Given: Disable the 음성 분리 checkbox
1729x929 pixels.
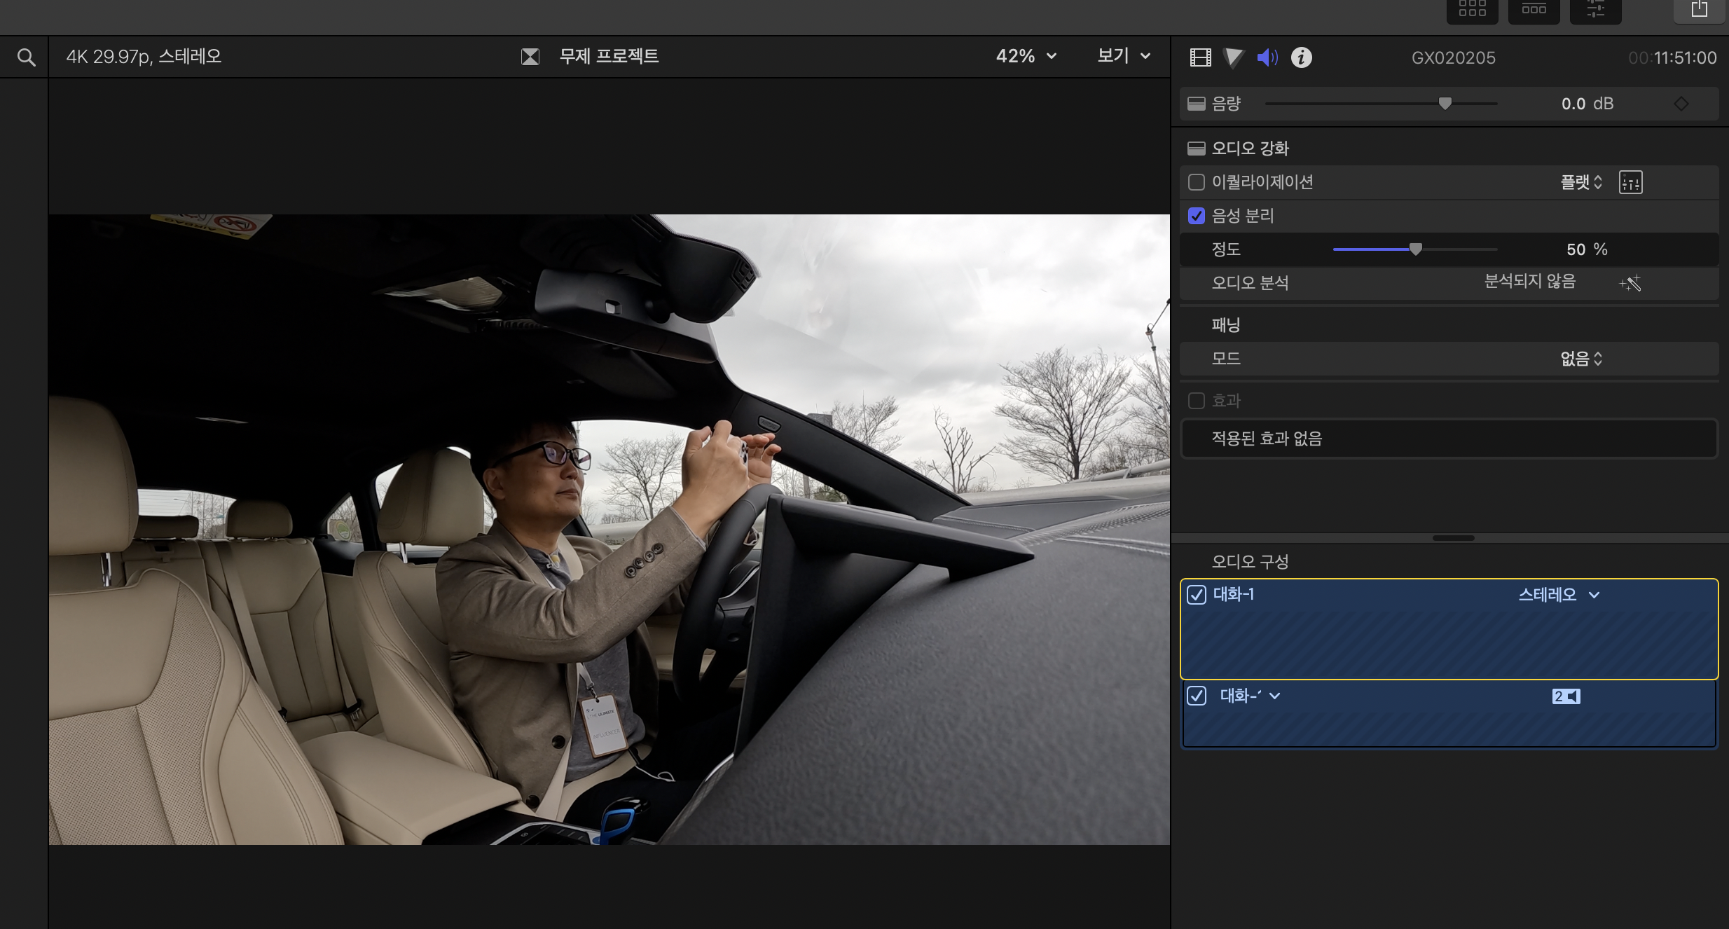Looking at the screenshot, I should [x=1196, y=216].
